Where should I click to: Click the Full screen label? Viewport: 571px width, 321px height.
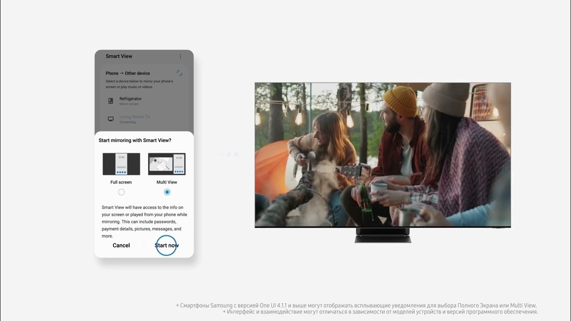[121, 182]
